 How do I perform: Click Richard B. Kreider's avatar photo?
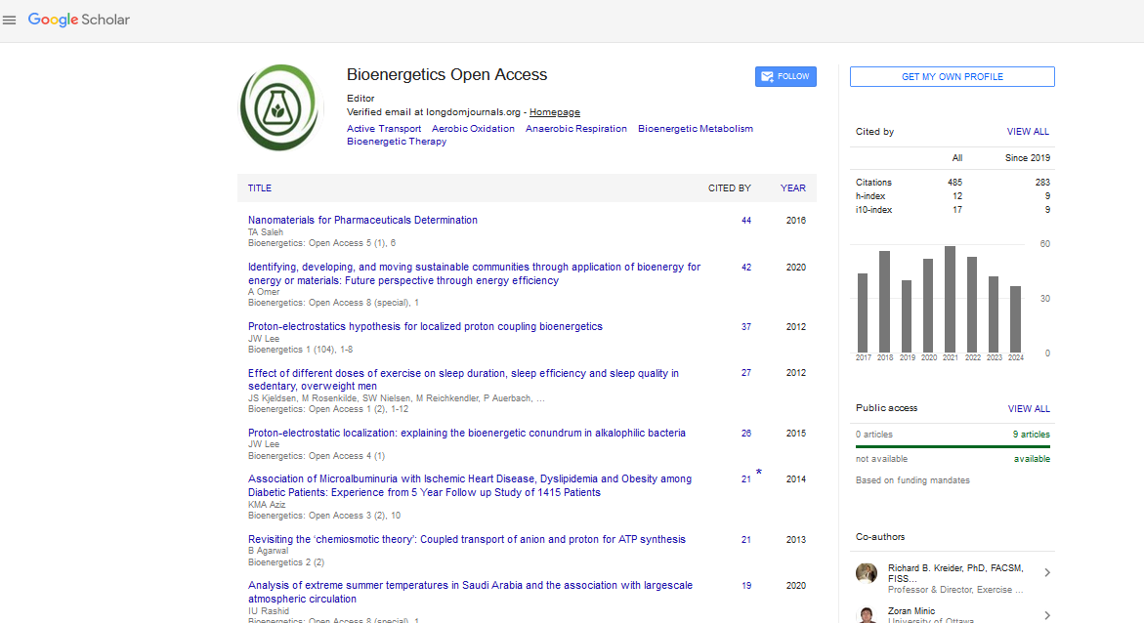coord(867,573)
